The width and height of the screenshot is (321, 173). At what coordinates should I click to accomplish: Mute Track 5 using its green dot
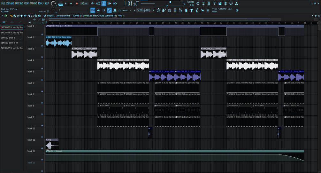pos(42,80)
